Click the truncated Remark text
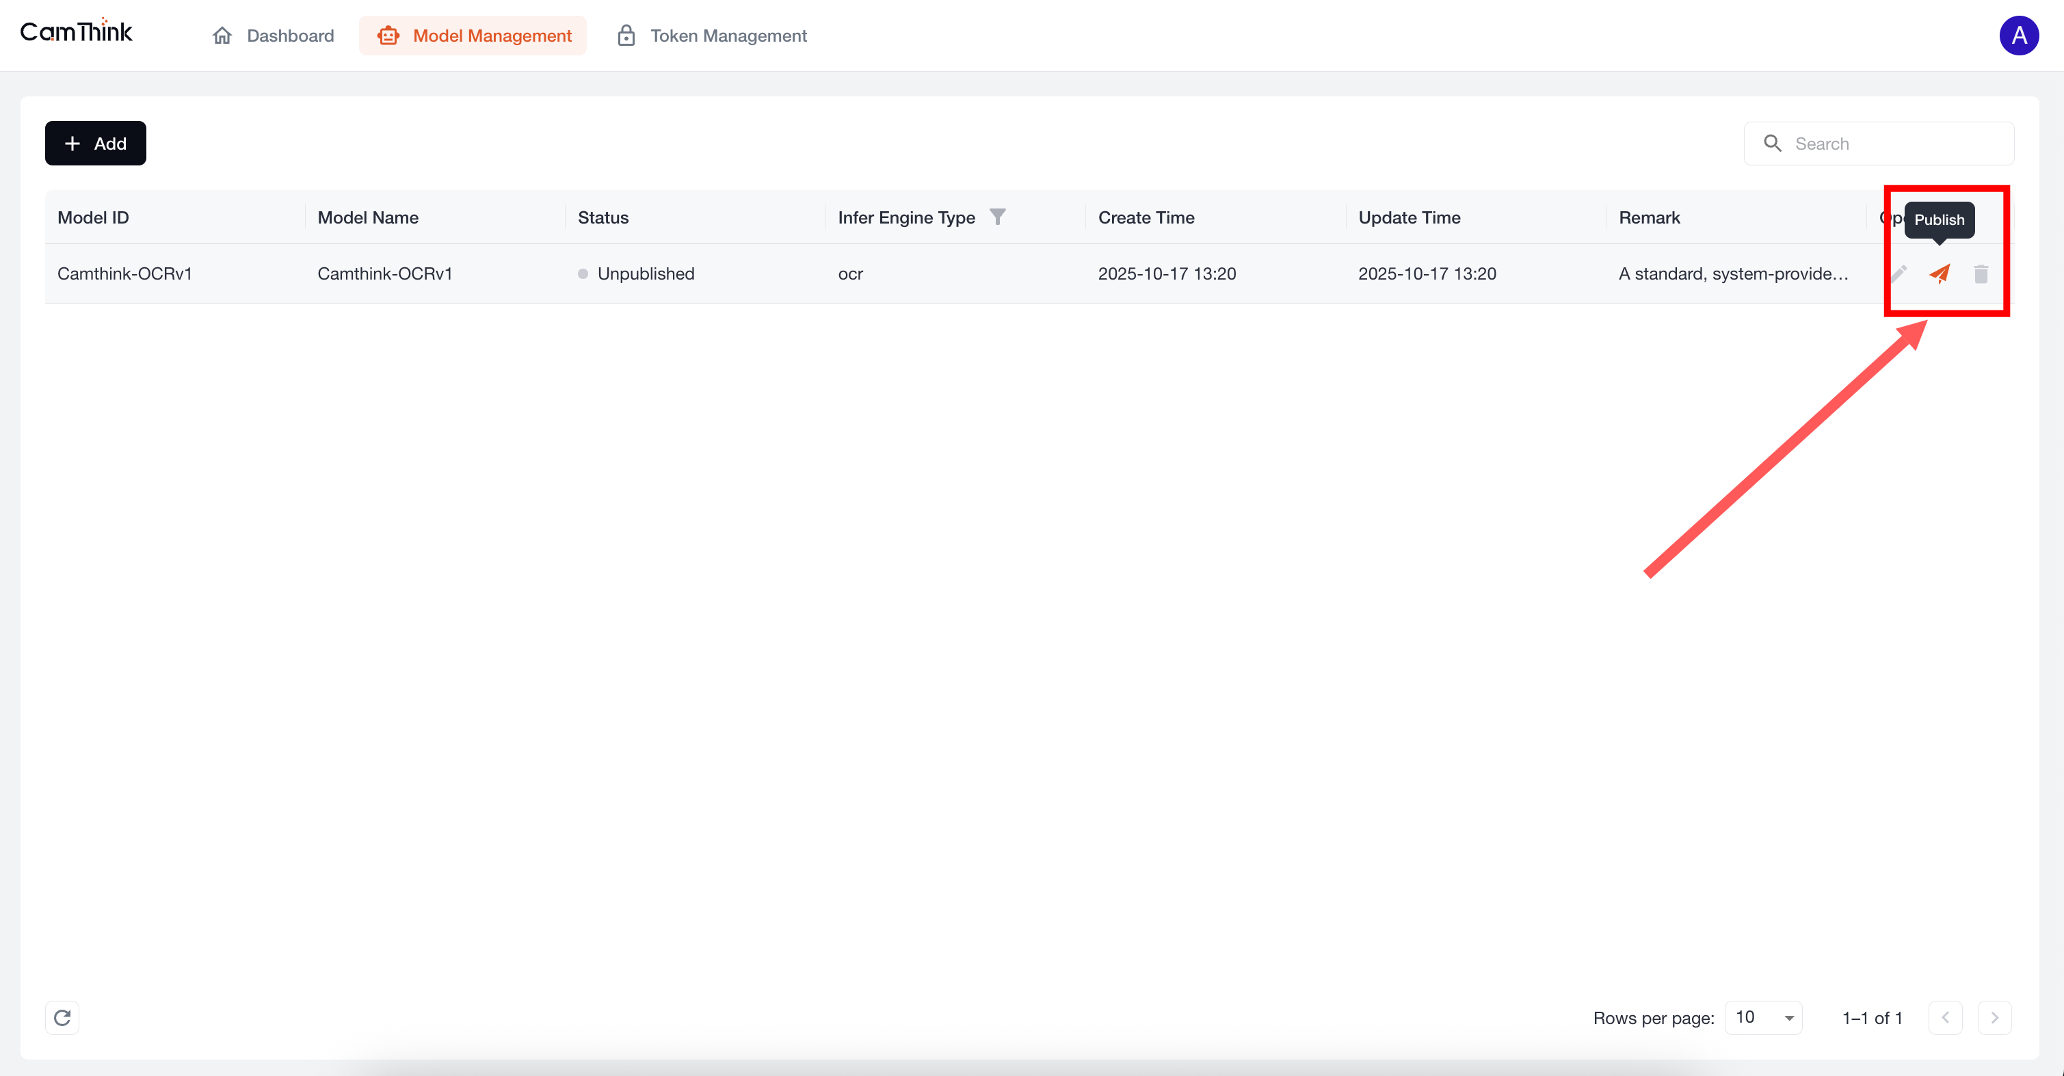The image size is (2064, 1076). click(1733, 274)
